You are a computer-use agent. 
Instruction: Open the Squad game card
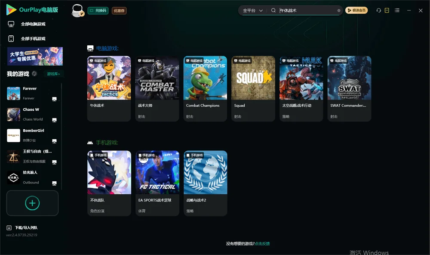coord(253,88)
